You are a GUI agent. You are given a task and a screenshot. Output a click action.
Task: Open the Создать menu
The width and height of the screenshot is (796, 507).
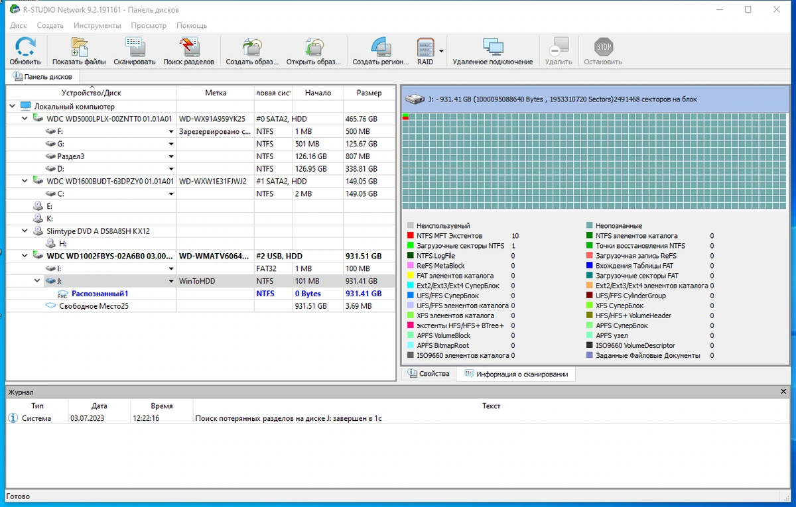point(50,25)
